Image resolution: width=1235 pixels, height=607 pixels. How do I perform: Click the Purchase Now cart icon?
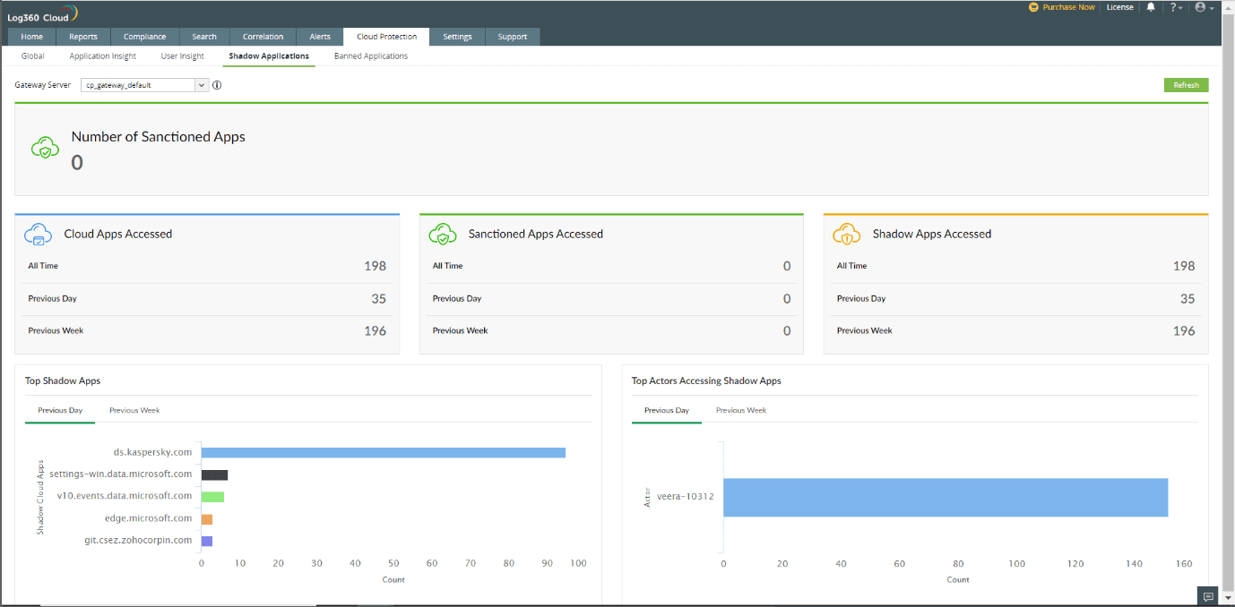coord(1034,7)
